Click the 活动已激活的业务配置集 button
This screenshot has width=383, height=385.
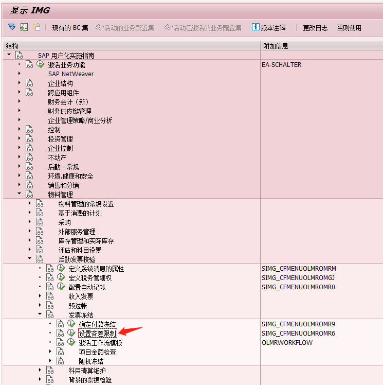point(203,28)
